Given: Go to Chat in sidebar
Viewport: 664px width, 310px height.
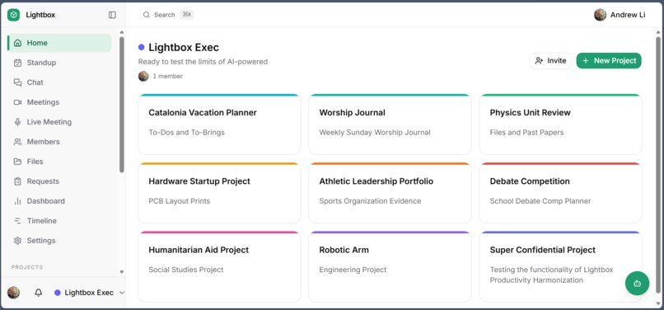Looking at the screenshot, I should click(59, 82).
